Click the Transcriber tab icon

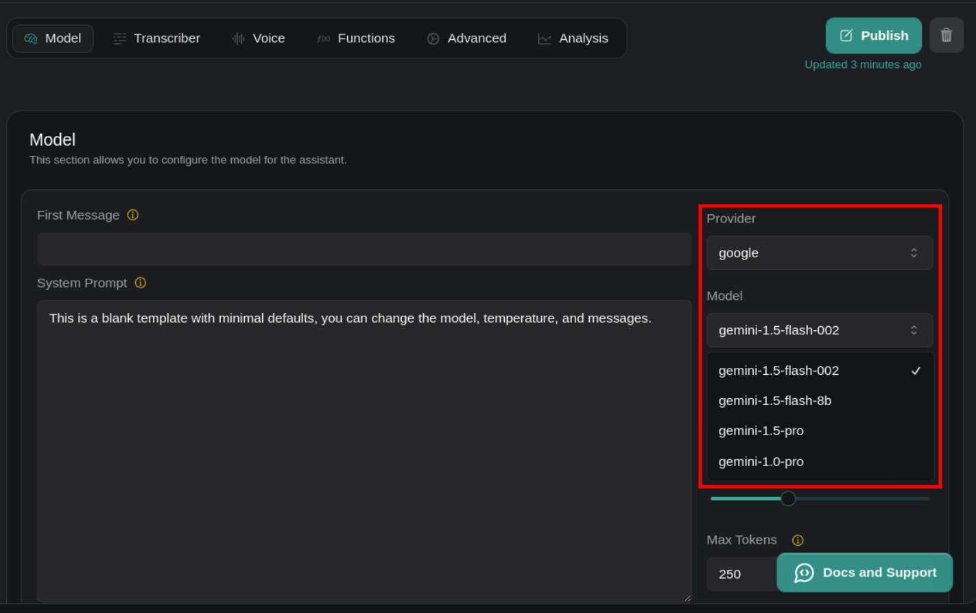pyautogui.click(x=119, y=38)
